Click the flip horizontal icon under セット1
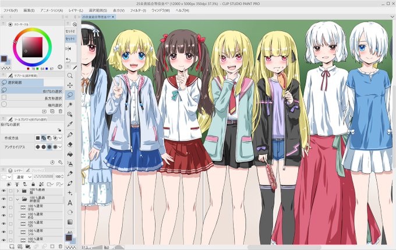Viewport: 396px width, 250px height. point(68,48)
